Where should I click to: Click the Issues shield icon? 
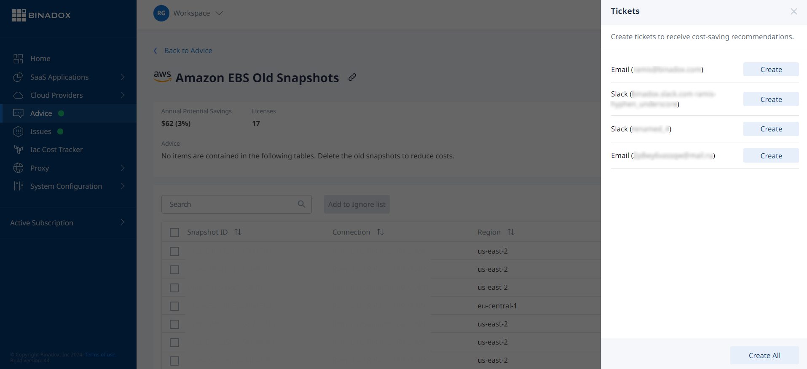tap(18, 131)
